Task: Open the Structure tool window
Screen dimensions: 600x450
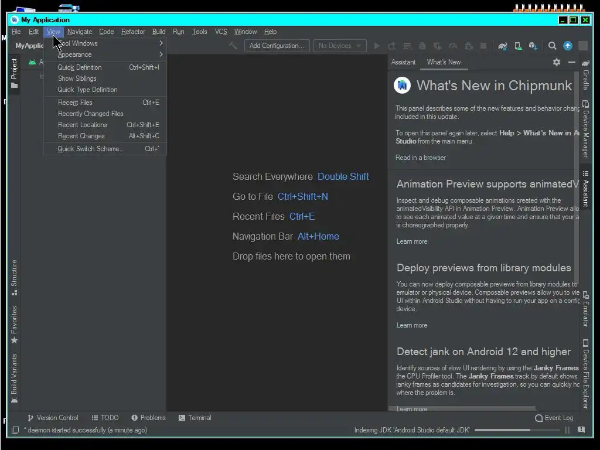Action: [14, 277]
